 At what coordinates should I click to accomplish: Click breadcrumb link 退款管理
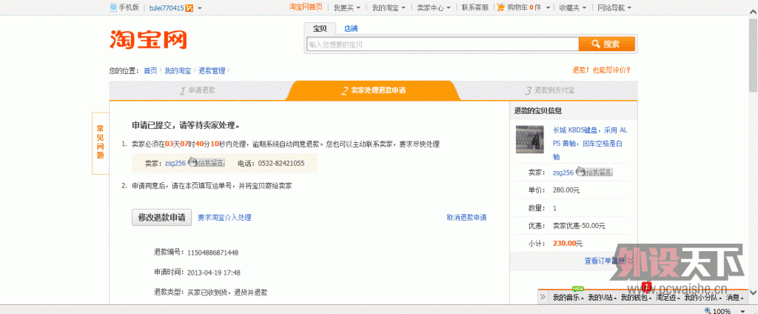point(212,70)
